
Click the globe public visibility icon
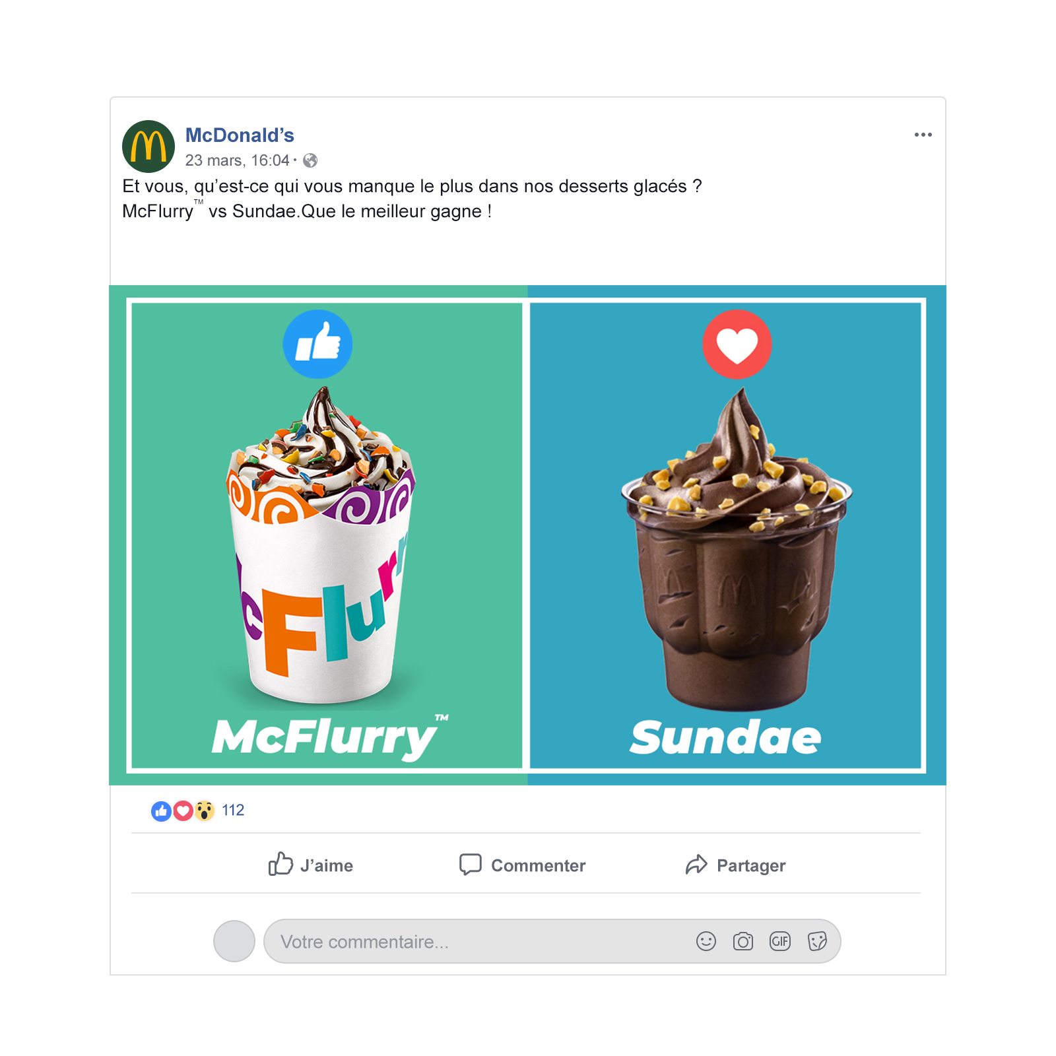pyautogui.click(x=310, y=160)
